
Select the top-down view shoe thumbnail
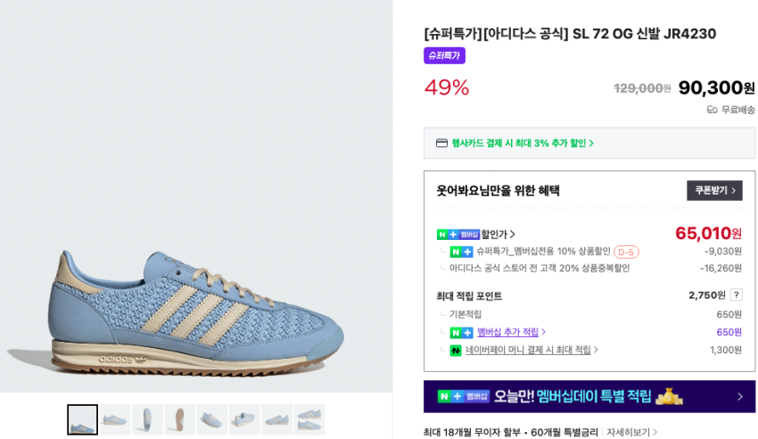click(x=147, y=419)
